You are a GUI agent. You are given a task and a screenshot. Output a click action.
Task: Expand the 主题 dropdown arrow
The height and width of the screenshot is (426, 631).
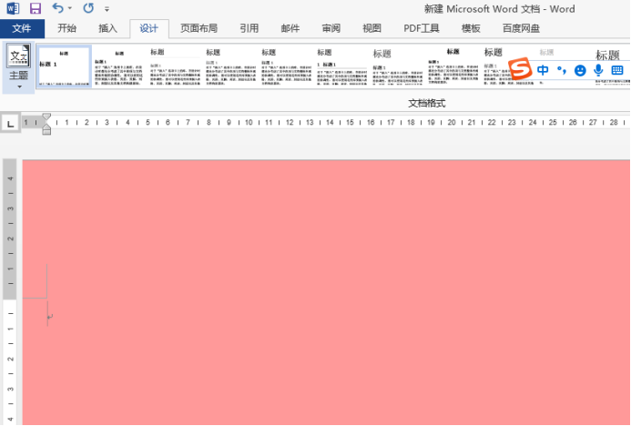pyautogui.click(x=19, y=86)
